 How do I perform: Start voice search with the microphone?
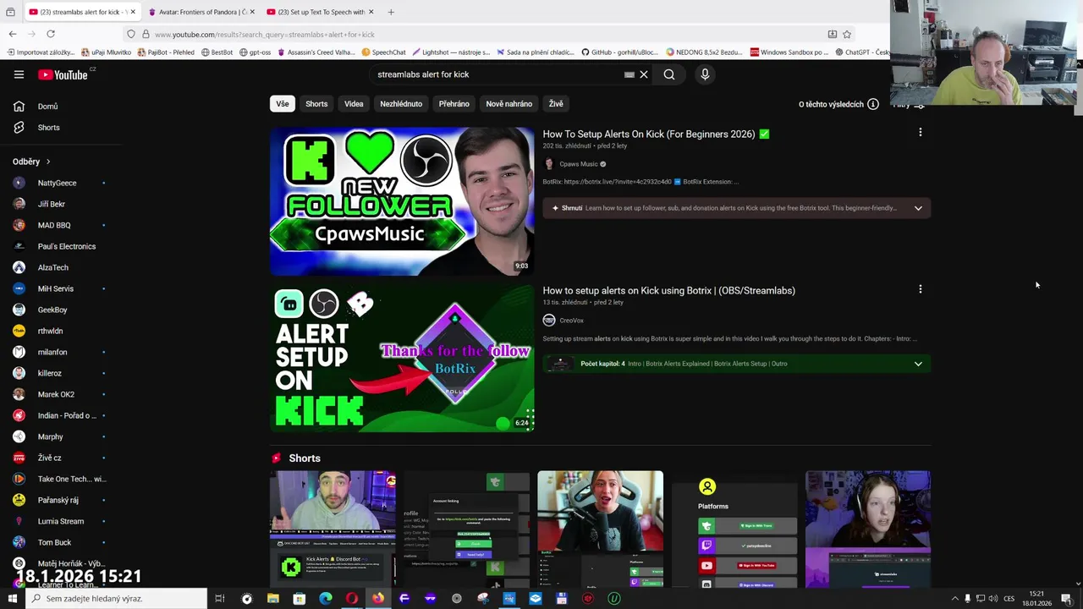(705, 74)
